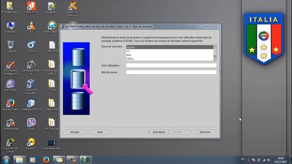292x164 pixels.
Task: Click the Terminer button
Action: coord(205,132)
